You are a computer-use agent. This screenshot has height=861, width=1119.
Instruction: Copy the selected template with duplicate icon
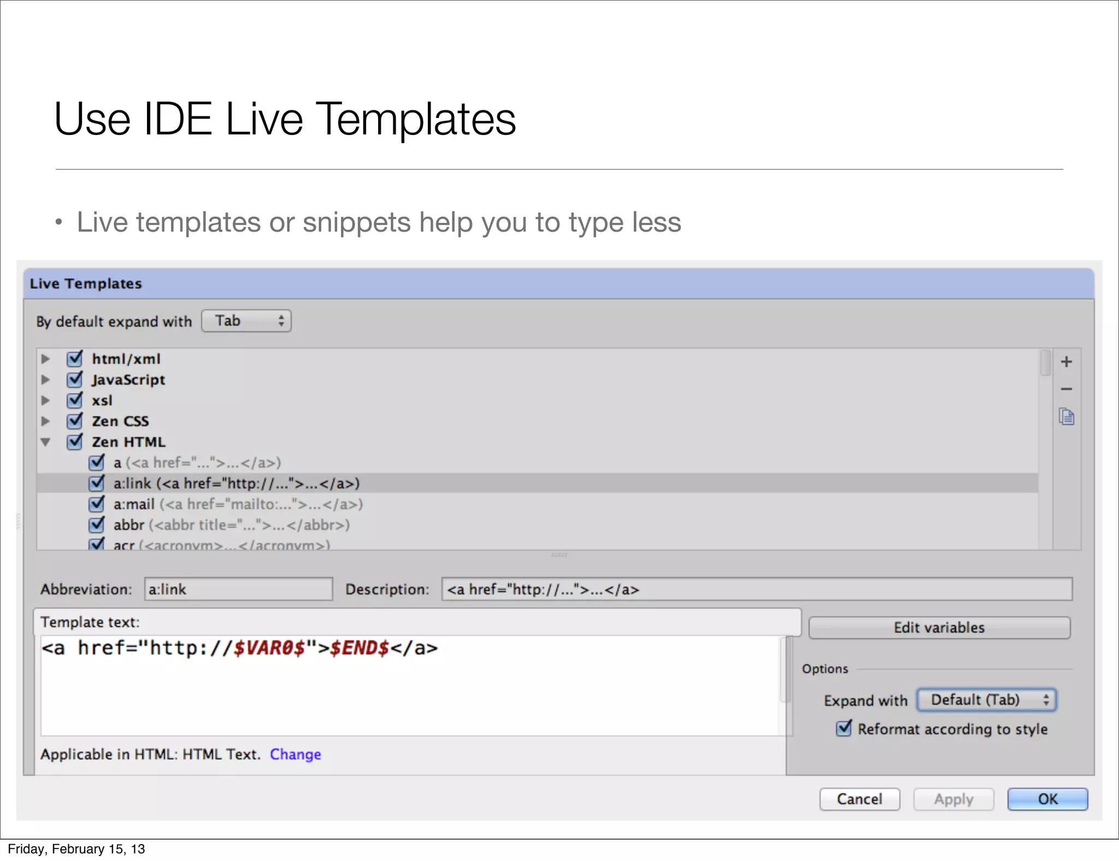(x=1066, y=417)
